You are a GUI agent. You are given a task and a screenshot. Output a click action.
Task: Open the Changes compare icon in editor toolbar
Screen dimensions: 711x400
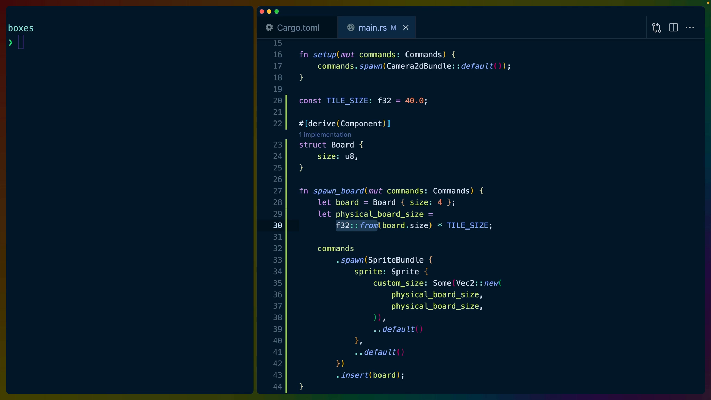(656, 28)
